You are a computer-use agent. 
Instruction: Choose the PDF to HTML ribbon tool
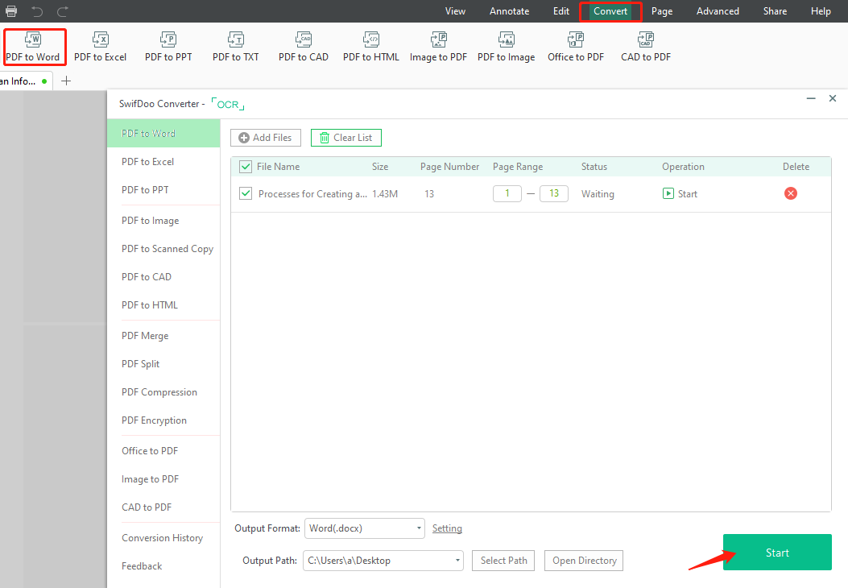click(x=371, y=47)
